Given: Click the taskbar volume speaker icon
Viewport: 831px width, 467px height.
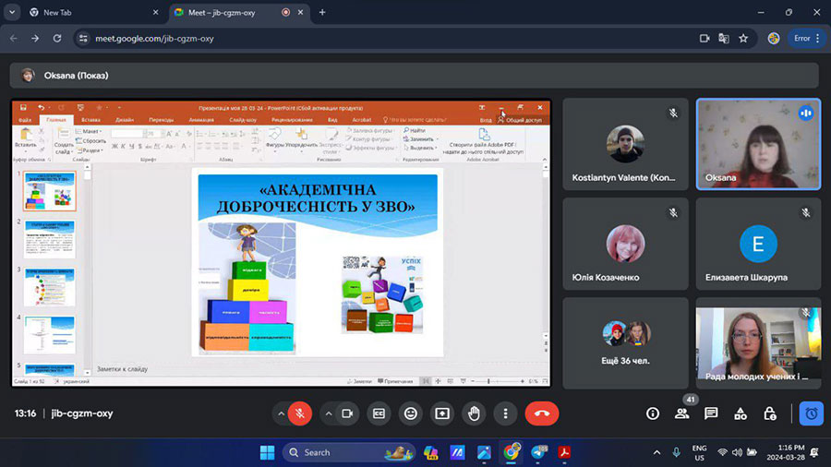Looking at the screenshot, I should [737, 453].
